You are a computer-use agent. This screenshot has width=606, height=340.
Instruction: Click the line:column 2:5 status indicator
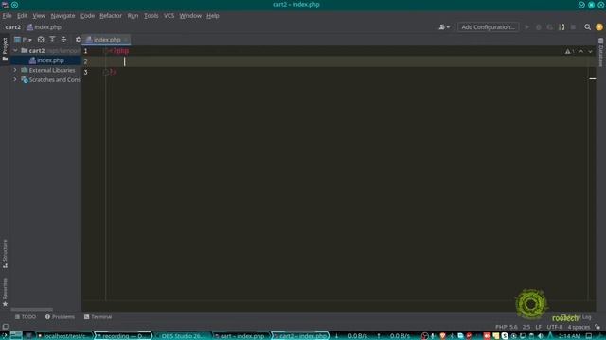point(526,327)
